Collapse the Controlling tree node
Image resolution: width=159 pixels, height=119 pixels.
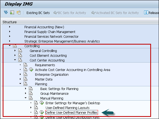(x=10, y=46)
